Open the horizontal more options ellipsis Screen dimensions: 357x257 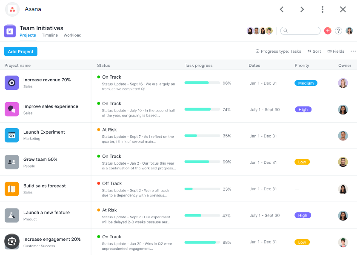tap(353, 51)
